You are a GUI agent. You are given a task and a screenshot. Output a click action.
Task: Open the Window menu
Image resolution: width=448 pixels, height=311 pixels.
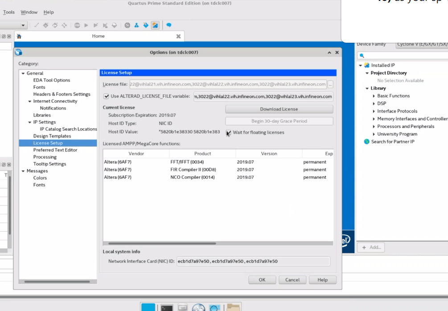click(x=29, y=12)
